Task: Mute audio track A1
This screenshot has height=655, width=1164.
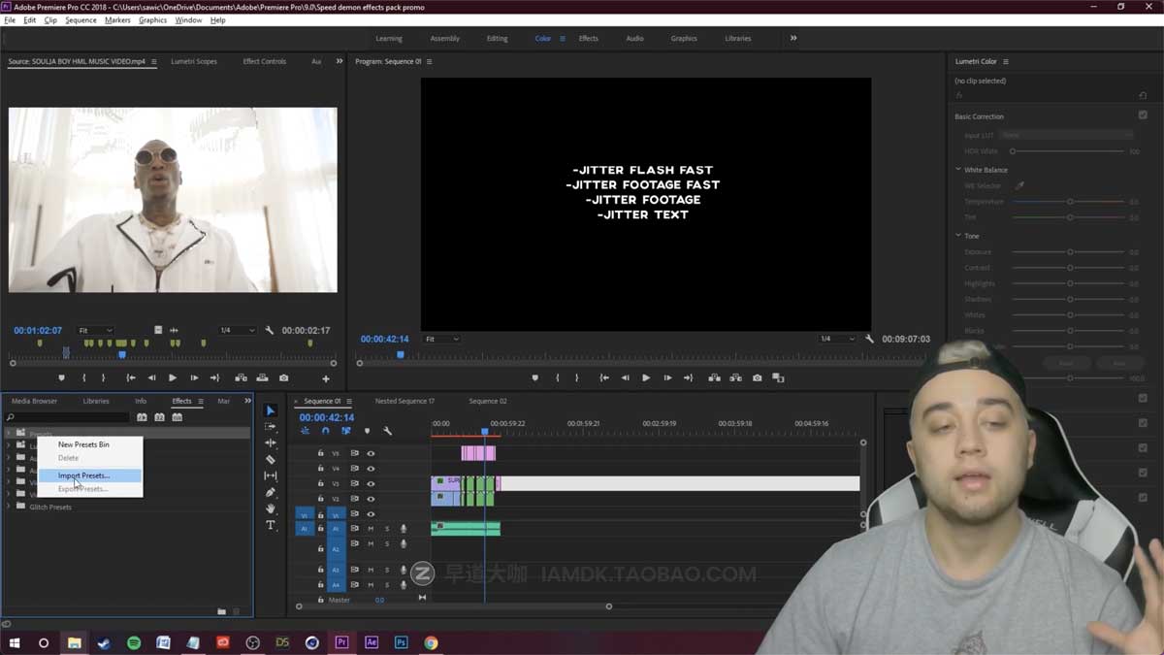Action: [371, 529]
